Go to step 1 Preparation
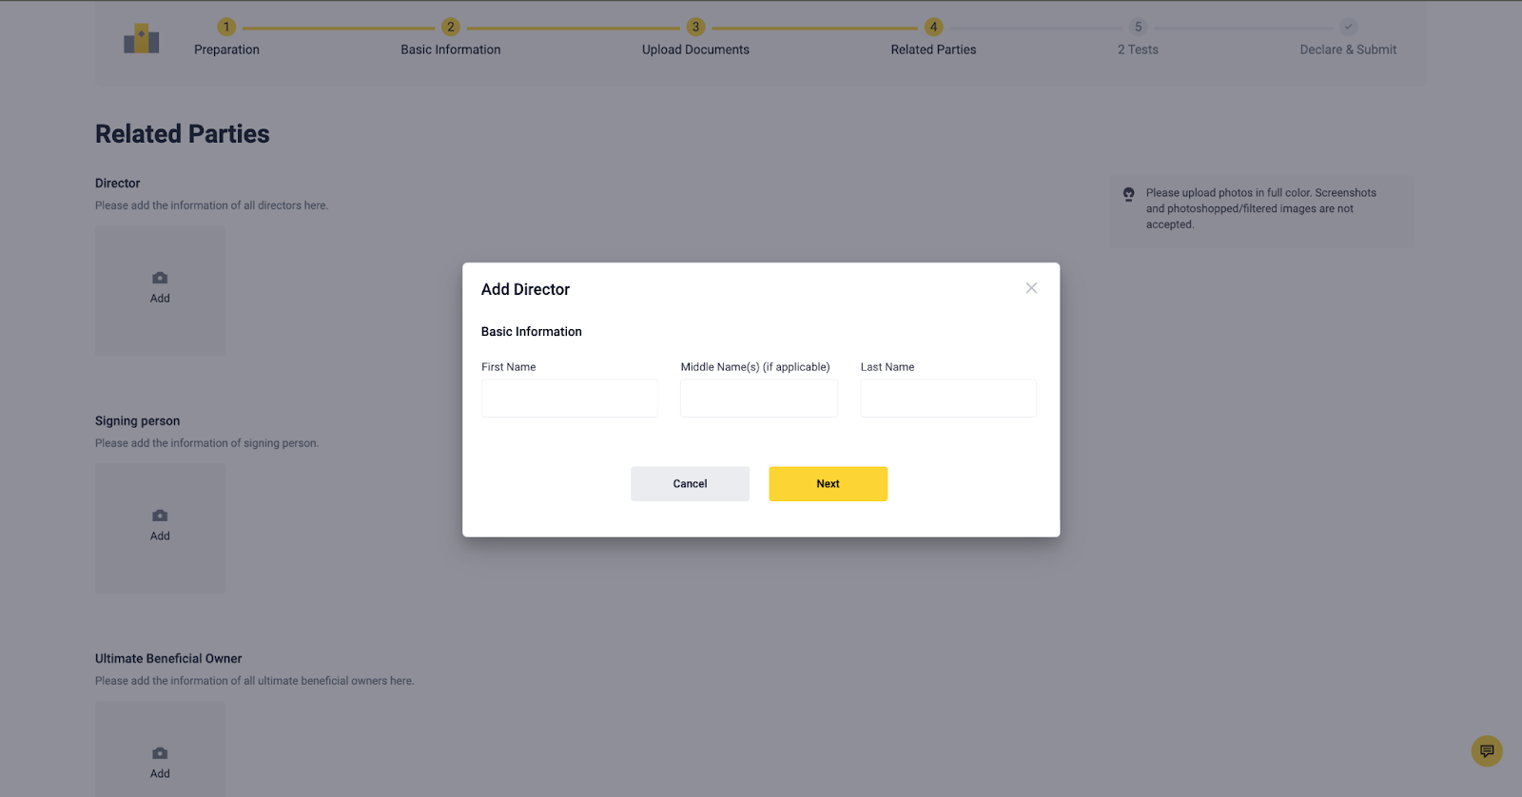 [226, 27]
